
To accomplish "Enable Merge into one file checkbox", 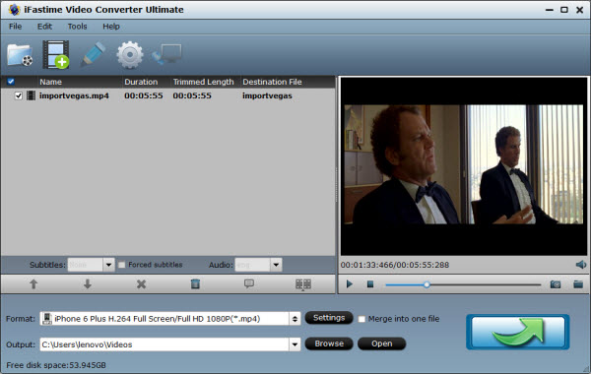I will pyautogui.click(x=361, y=319).
